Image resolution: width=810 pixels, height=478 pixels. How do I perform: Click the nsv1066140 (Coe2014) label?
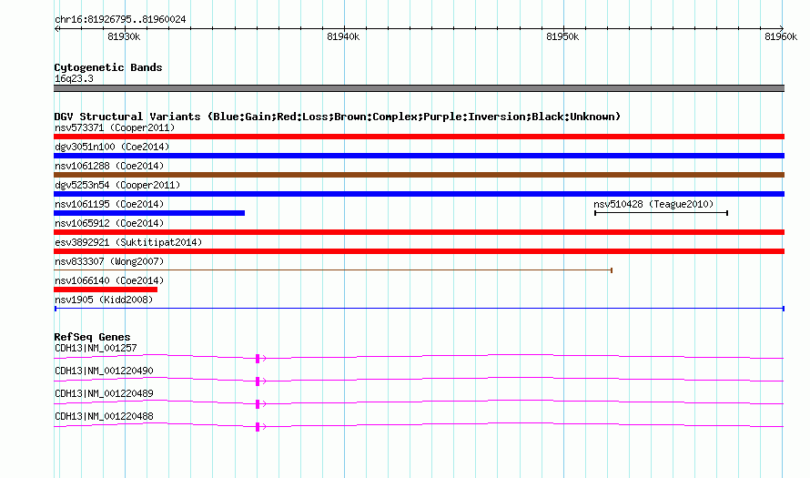(x=109, y=280)
